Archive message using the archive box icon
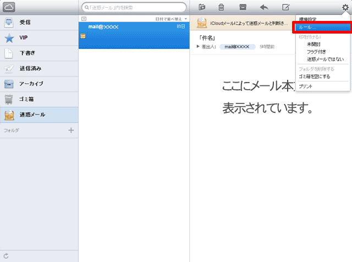This screenshot has height=262, width=352. click(x=243, y=7)
